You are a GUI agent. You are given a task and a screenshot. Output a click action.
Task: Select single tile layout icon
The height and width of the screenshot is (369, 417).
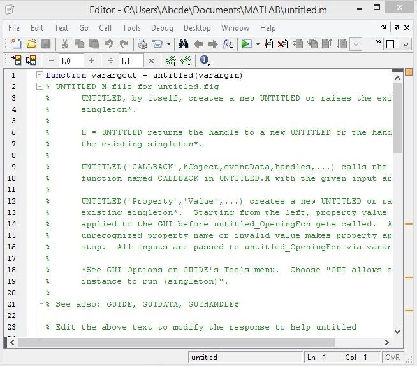(x=390, y=45)
